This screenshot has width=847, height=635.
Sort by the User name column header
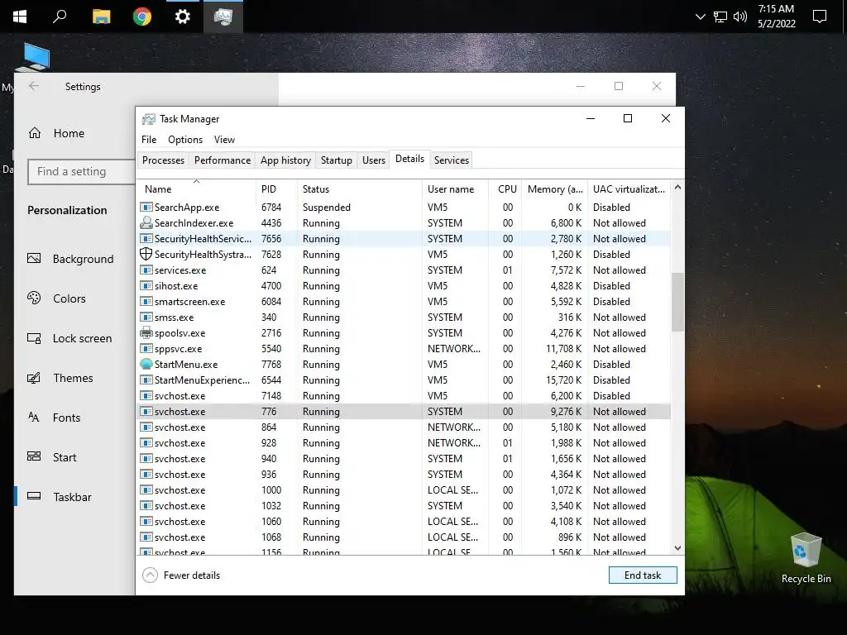456,189
